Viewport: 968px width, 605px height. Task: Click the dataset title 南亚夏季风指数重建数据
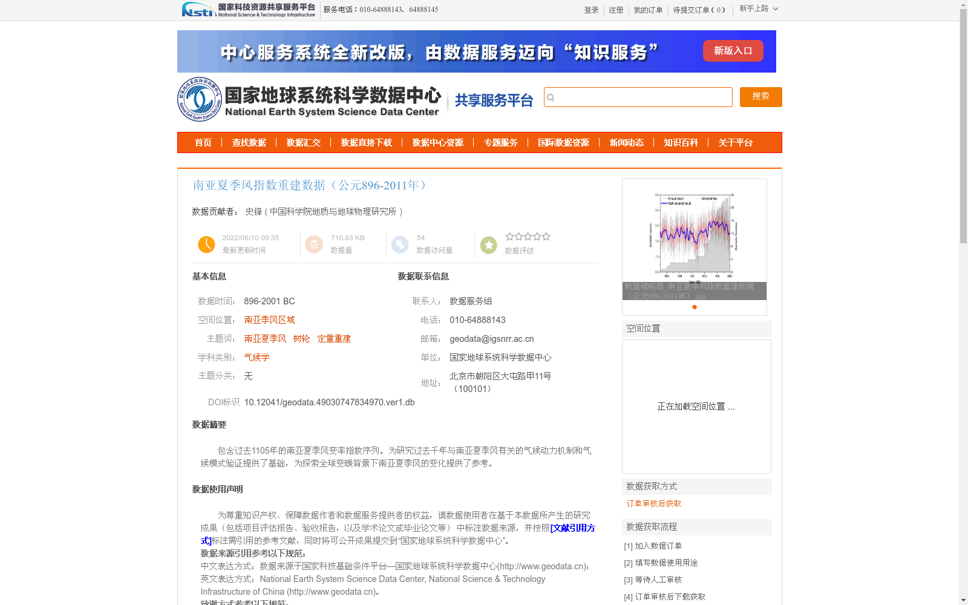[x=310, y=185]
